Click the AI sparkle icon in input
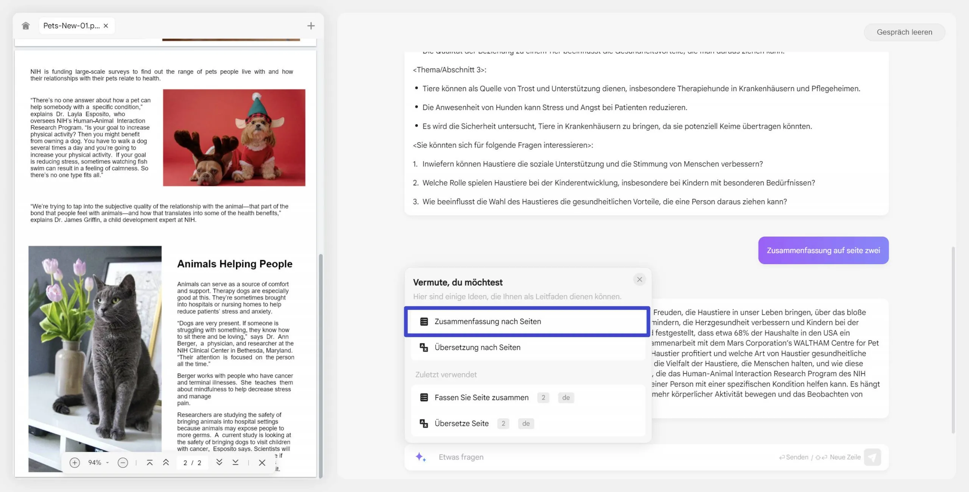The width and height of the screenshot is (969, 492). tap(421, 457)
